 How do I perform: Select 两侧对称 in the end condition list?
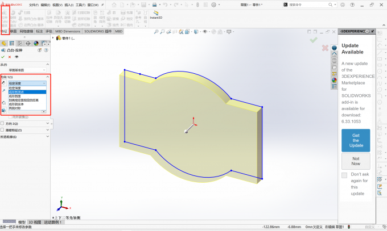[x=27, y=108]
